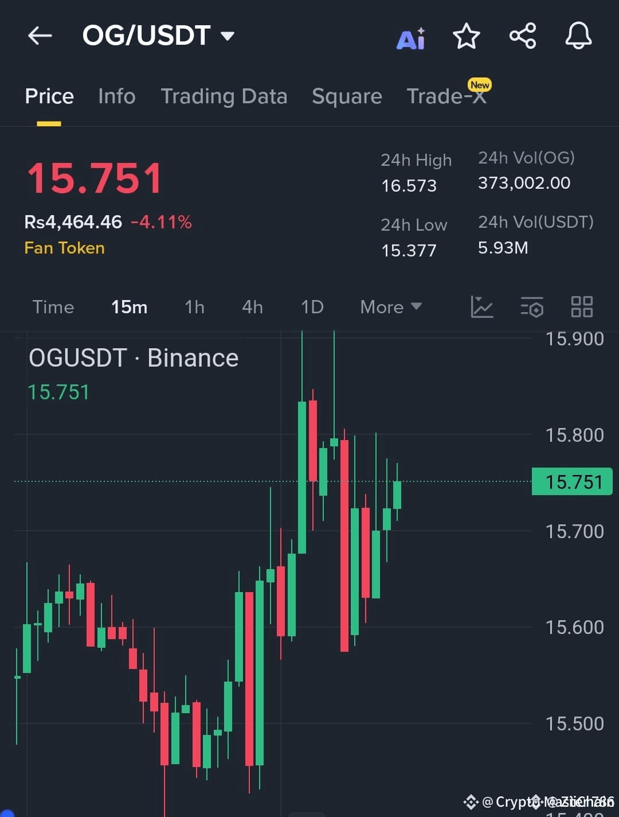Open the AI analysis icon

pyautogui.click(x=411, y=38)
